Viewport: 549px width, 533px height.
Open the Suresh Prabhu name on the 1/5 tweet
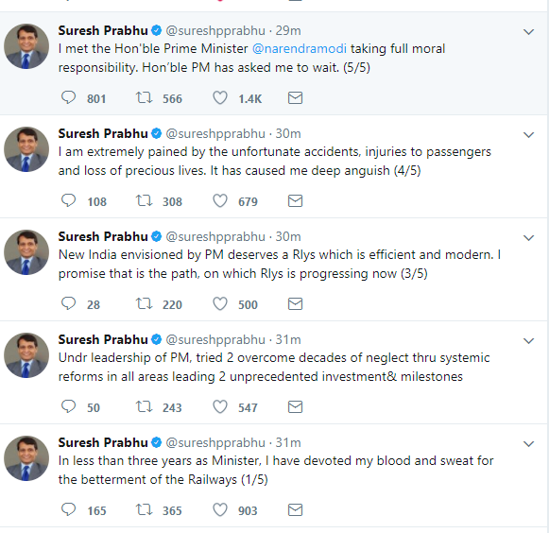pyautogui.click(x=103, y=442)
